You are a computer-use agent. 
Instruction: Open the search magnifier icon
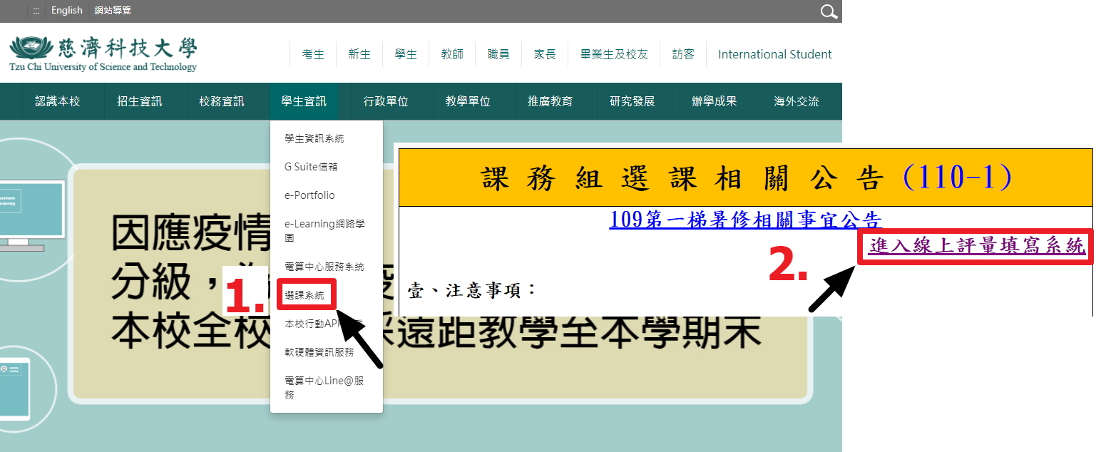[x=829, y=11]
